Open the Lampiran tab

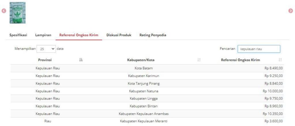[x=43, y=35]
